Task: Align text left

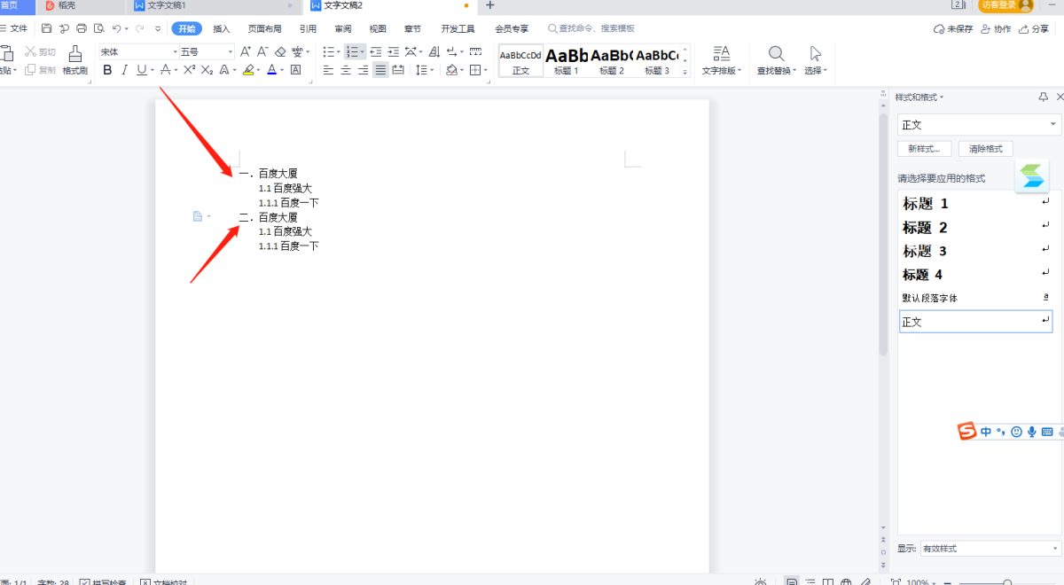Action: (328, 70)
